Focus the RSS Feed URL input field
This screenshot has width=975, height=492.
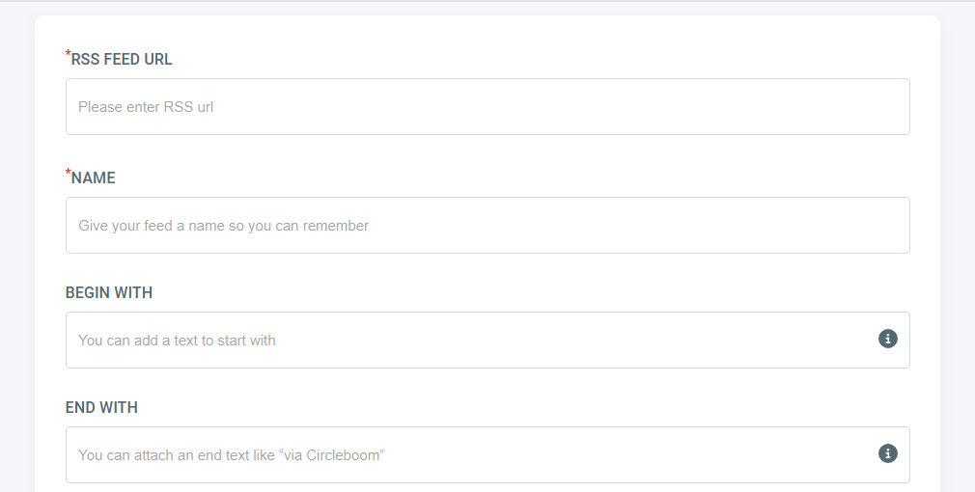coord(487,107)
